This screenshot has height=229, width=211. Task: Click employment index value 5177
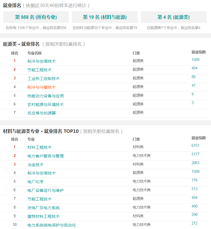[x=196, y=154]
